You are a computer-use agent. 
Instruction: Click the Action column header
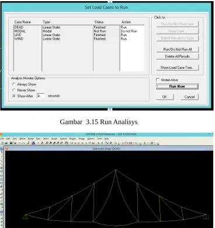point(126,22)
